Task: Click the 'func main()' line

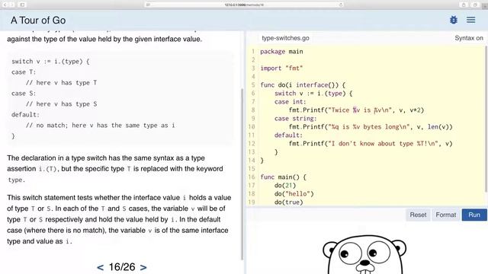Action: pyautogui.click(x=283, y=177)
